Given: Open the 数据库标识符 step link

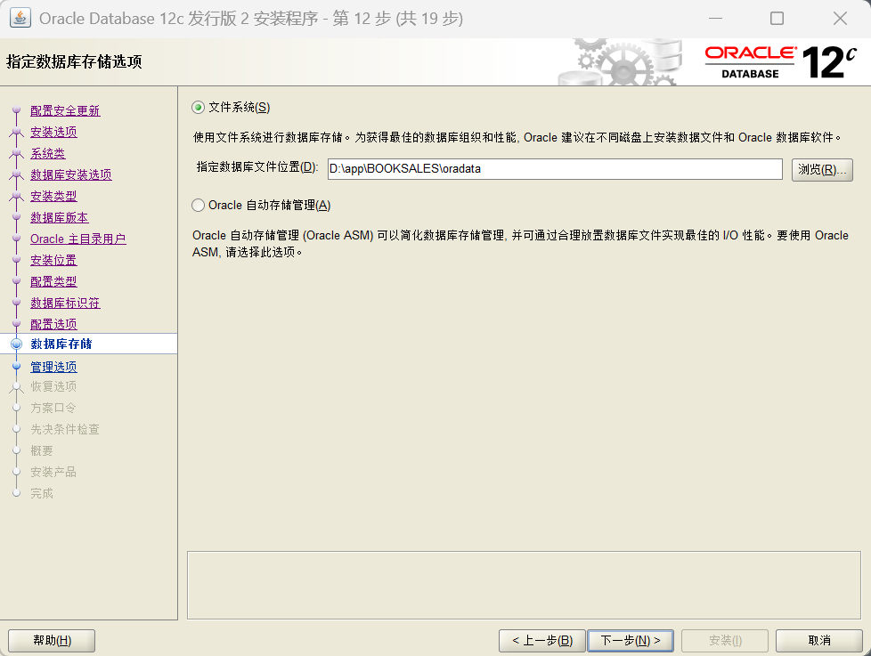Looking at the screenshot, I should coord(65,303).
